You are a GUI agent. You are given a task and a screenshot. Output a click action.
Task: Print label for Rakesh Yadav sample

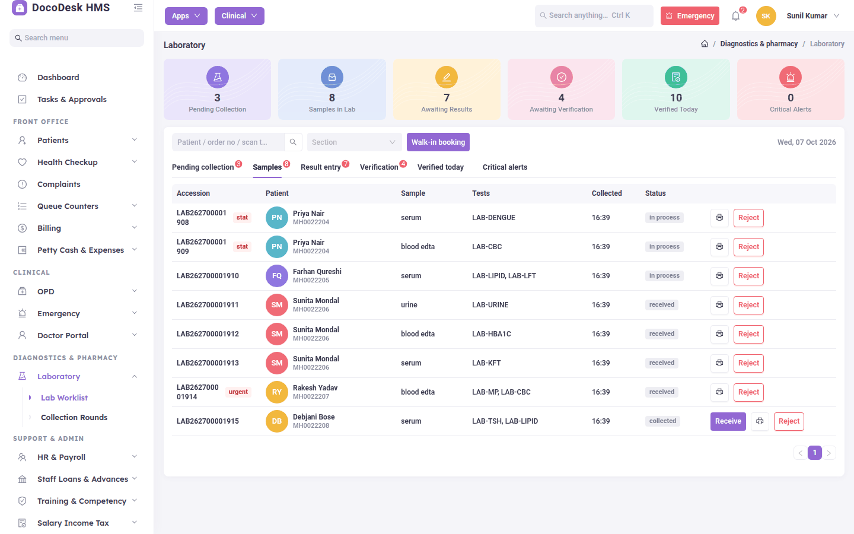[719, 392]
